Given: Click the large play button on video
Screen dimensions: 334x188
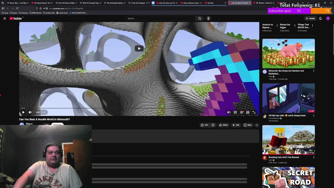Looking at the screenshot, I should click(x=139, y=48).
